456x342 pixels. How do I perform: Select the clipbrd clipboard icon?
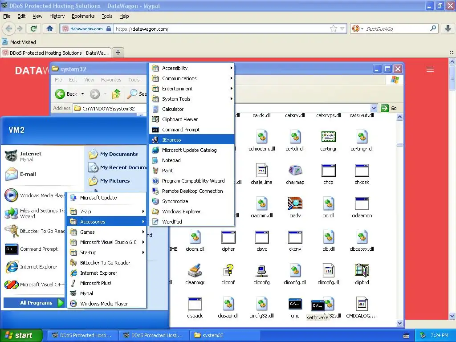pyautogui.click(x=362, y=270)
